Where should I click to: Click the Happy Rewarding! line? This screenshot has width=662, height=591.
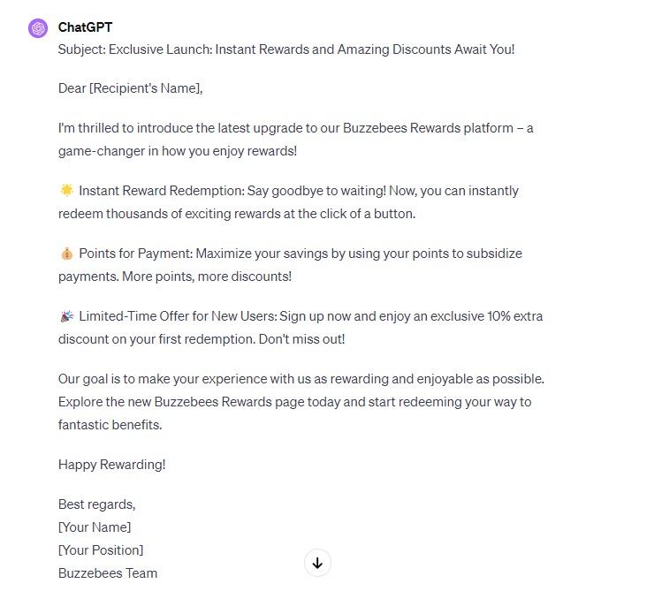coord(112,465)
